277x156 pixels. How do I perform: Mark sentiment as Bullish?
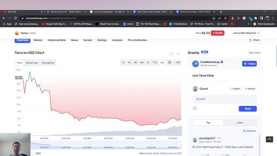pyautogui.click(x=235, y=88)
